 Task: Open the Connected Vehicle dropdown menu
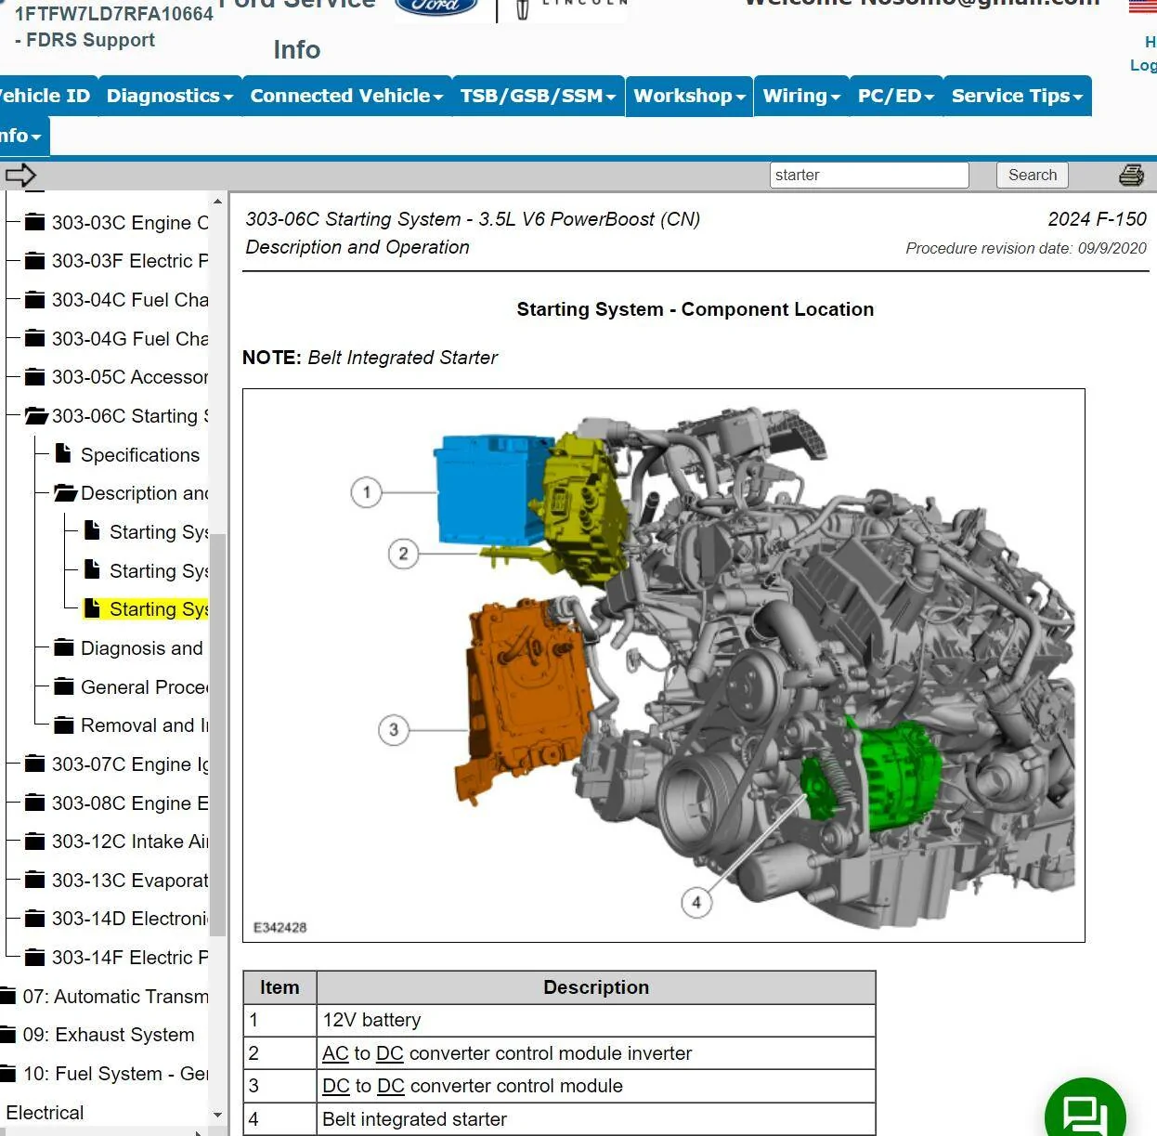click(346, 96)
